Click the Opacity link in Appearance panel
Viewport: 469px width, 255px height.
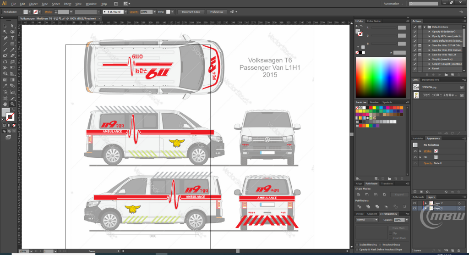click(428, 163)
